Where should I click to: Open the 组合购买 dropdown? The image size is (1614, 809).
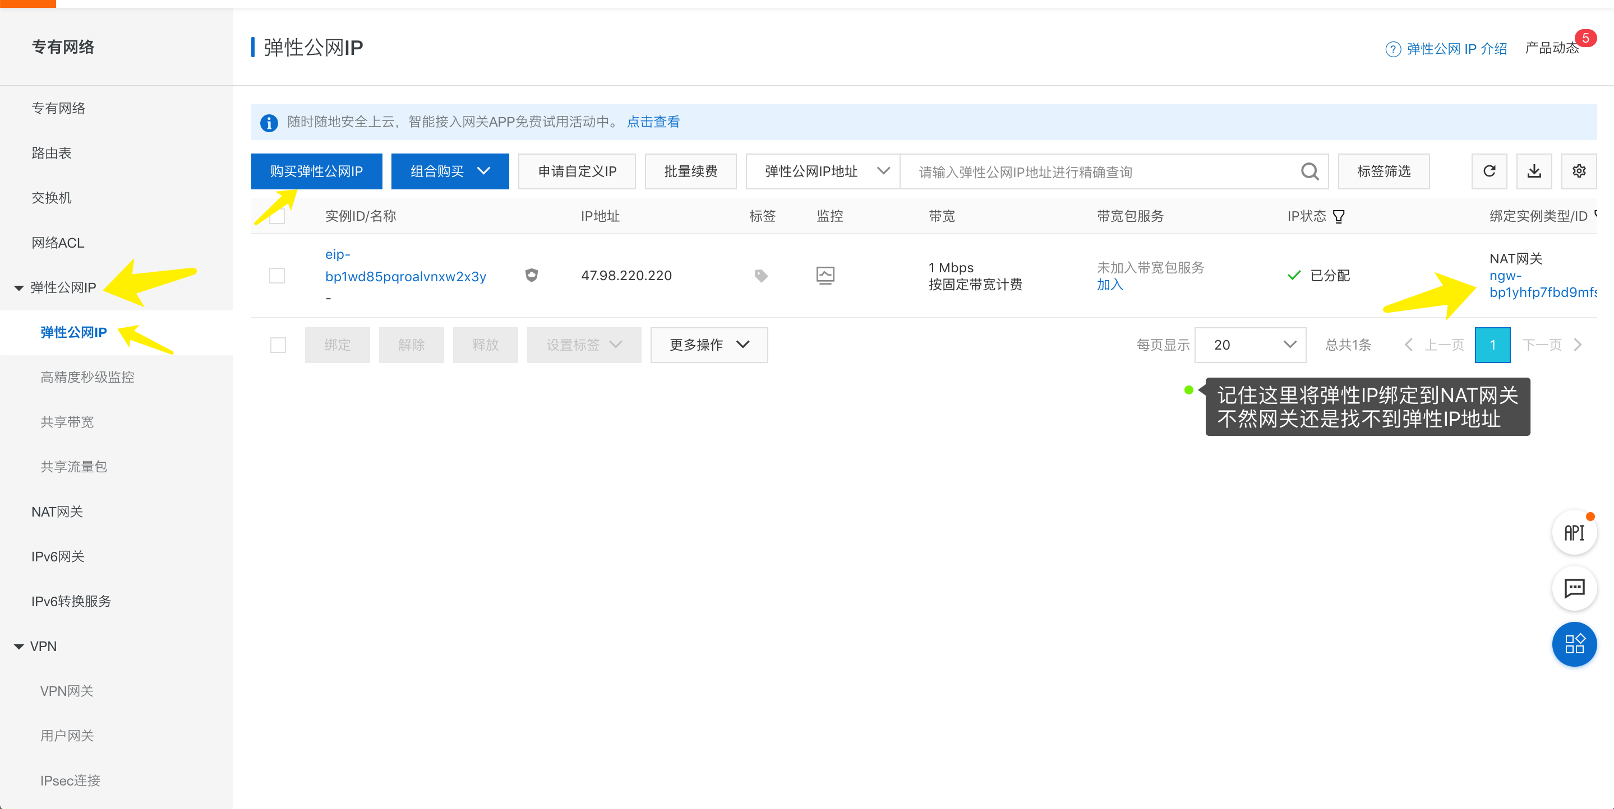[x=450, y=171]
